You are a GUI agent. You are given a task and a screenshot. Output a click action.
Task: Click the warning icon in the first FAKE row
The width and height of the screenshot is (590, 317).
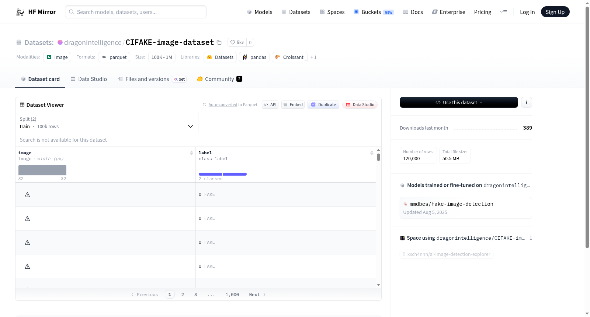27,194
